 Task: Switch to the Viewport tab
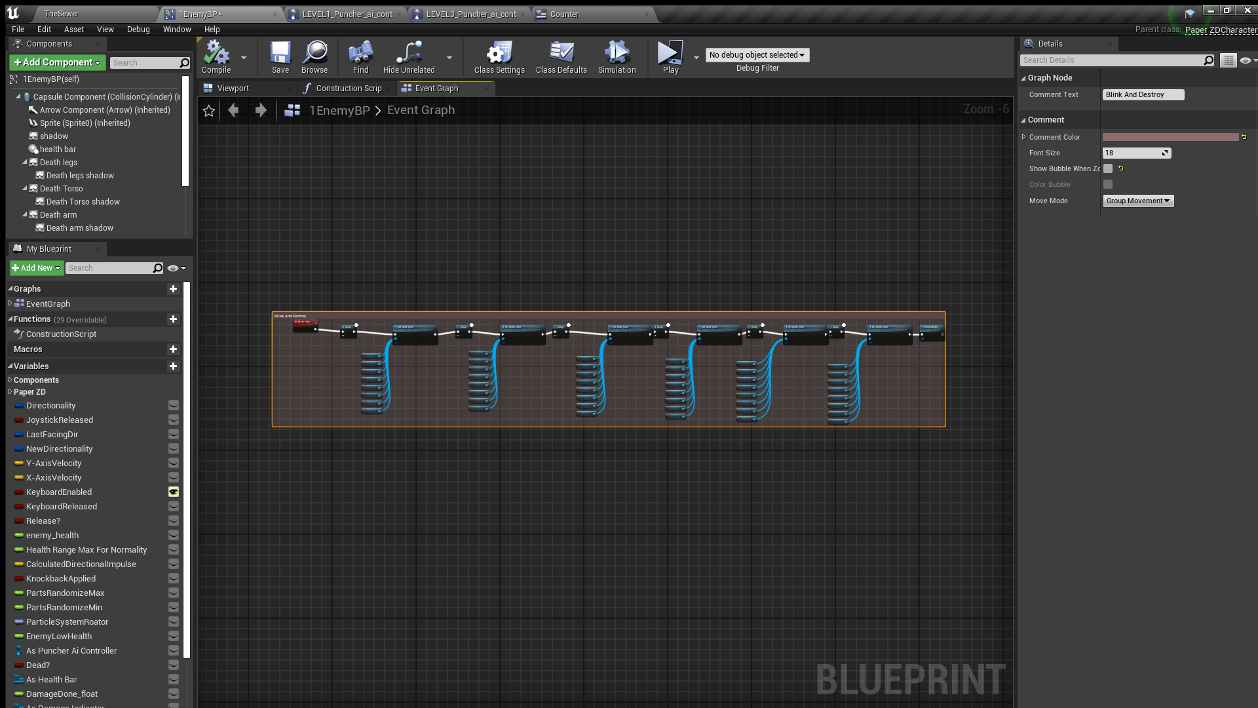click(x=233, y=88)
